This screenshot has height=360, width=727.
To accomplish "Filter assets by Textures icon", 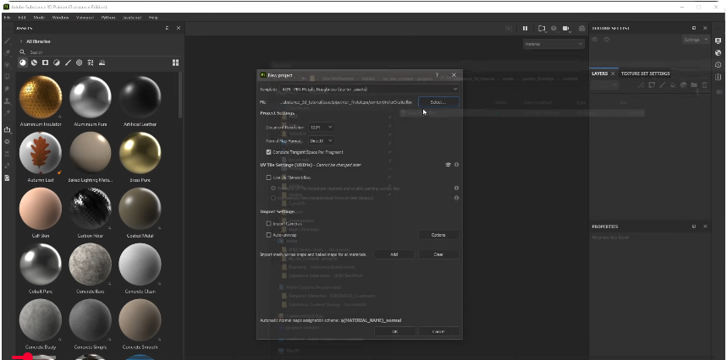I will pyautogui.click(x=91, y=63).
